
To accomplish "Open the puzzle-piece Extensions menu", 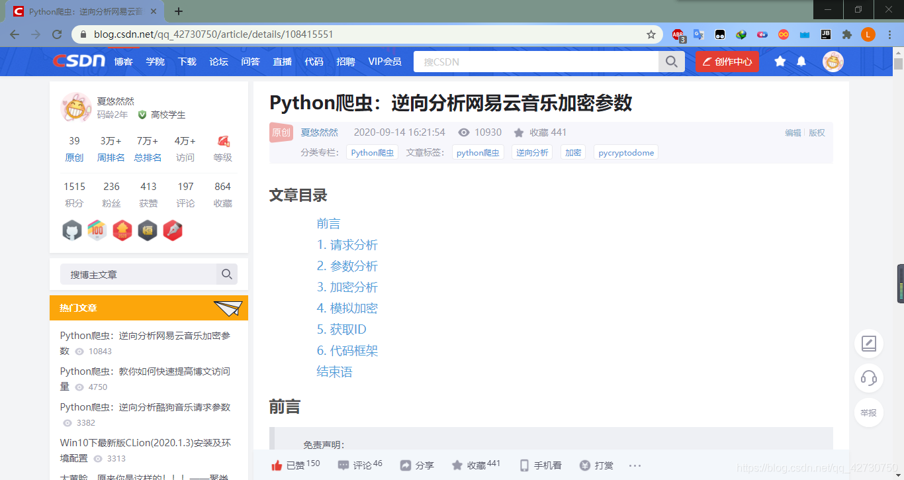I will click(846, 34).
